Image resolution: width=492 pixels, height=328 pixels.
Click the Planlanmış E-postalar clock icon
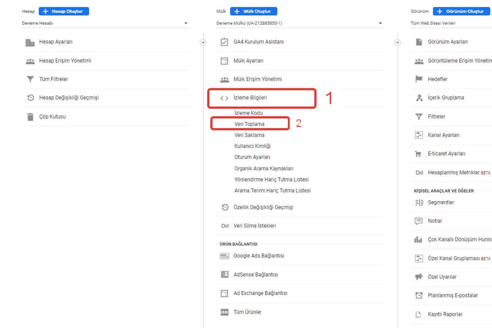coord(419,295)
